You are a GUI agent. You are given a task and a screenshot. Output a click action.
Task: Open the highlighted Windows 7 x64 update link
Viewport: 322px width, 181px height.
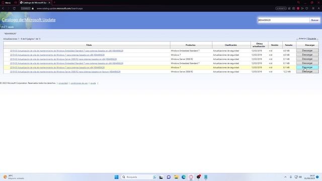pyautogui.click(x=57, y=67)
